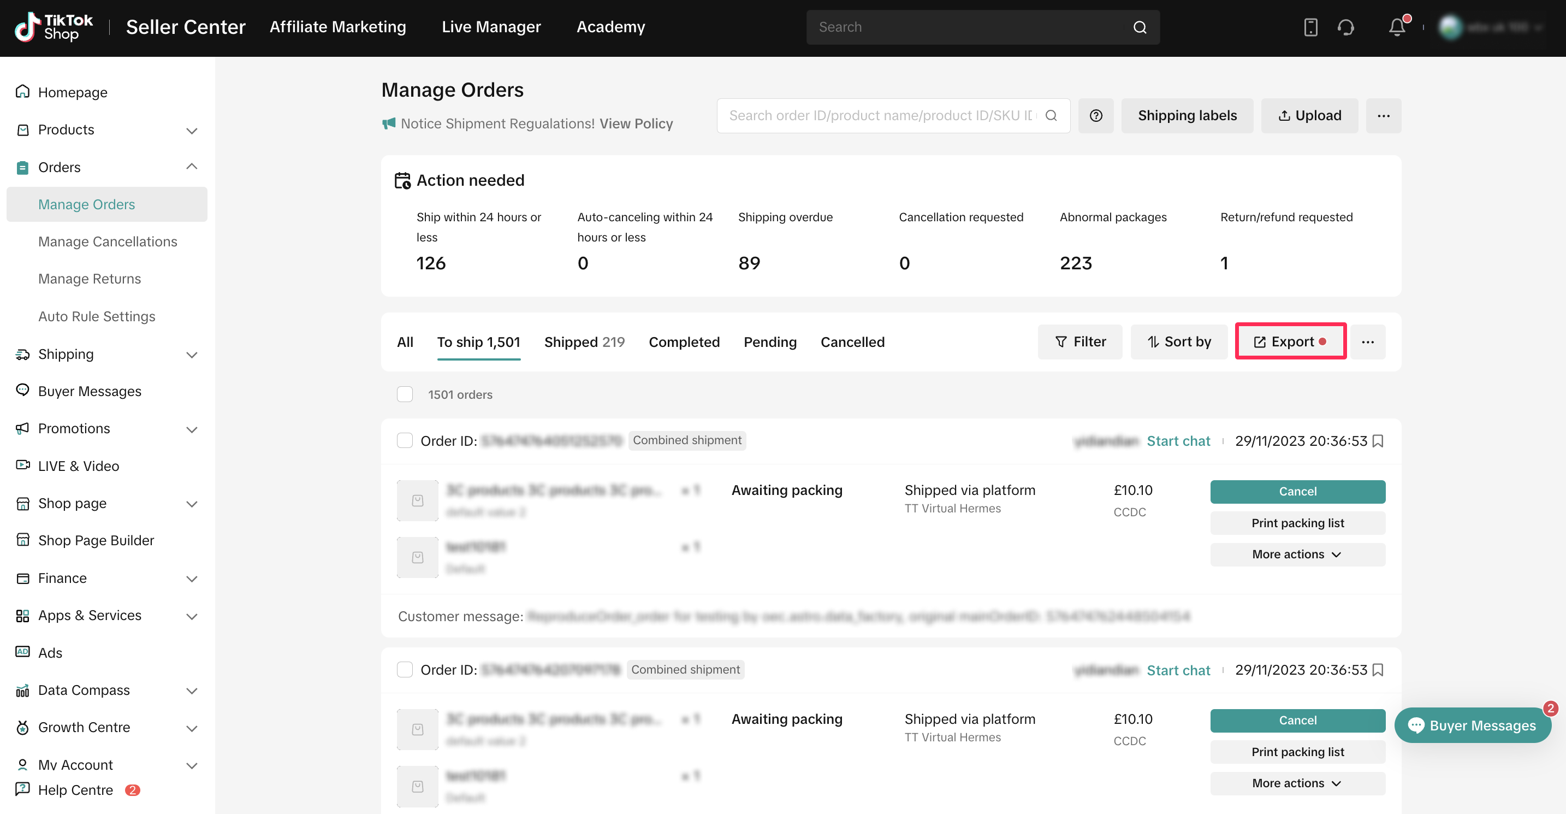
Task: Expand the Products sidebar menu
Action: (x=192, y=130)
